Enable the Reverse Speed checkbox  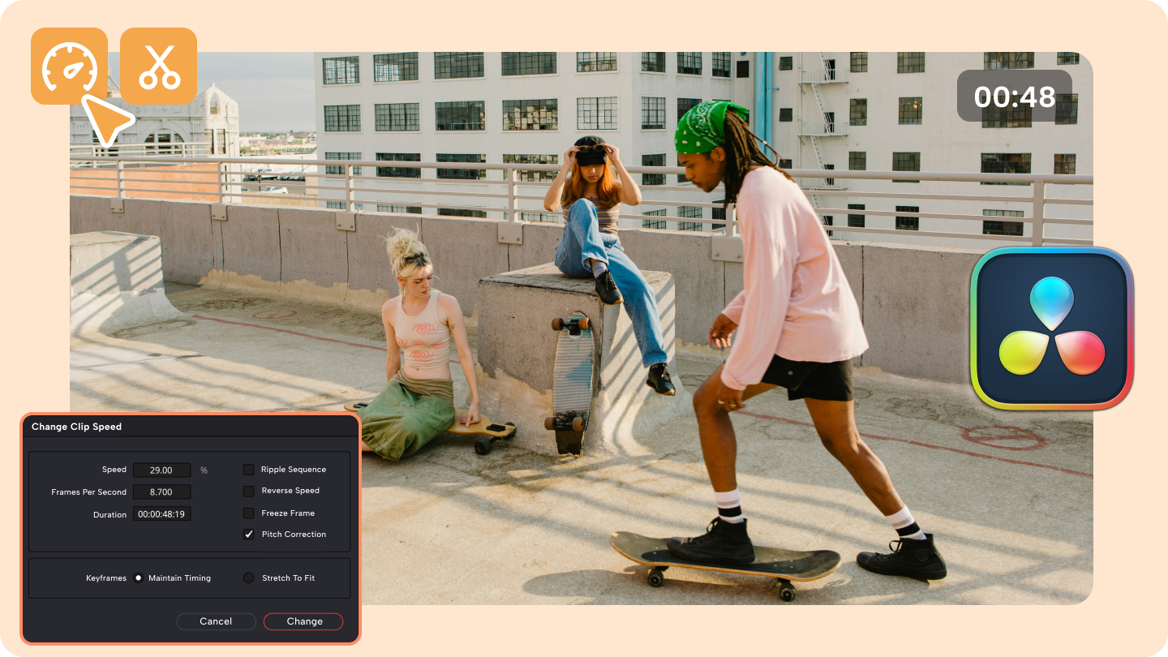click(x=248, y=491)
